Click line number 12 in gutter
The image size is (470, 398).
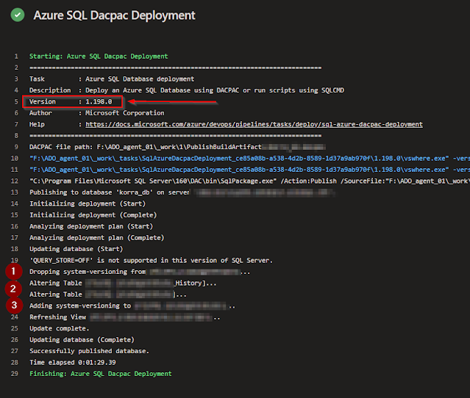click(x=15, y=181)
